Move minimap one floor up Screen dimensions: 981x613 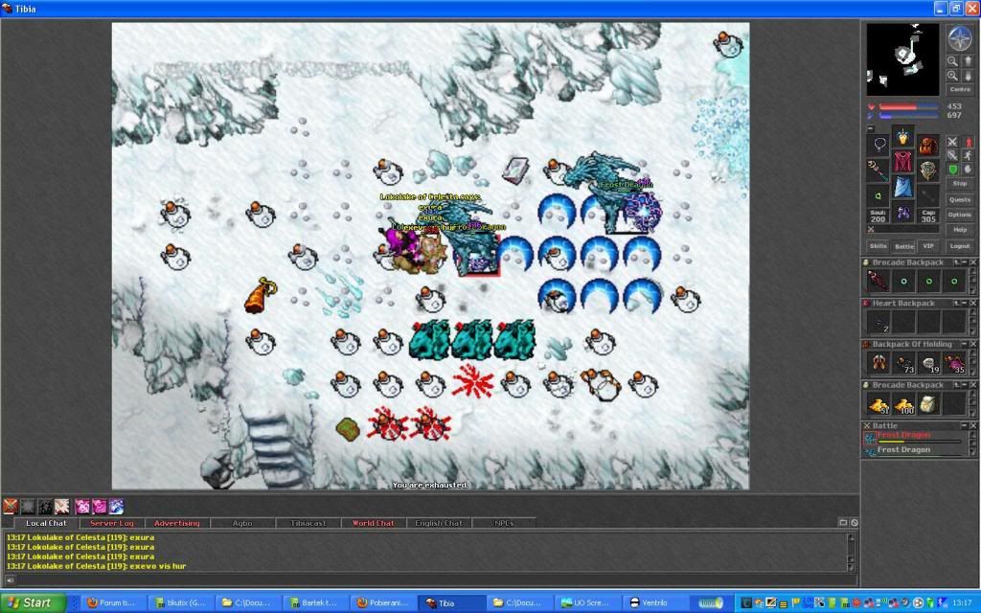pyautogui.click(x=968, y=61)
